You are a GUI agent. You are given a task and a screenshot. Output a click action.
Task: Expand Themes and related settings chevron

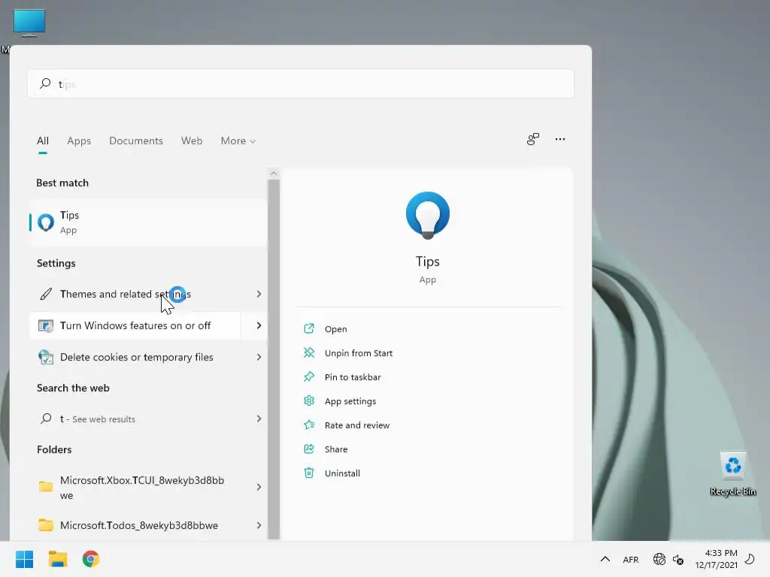click(259, 294)
